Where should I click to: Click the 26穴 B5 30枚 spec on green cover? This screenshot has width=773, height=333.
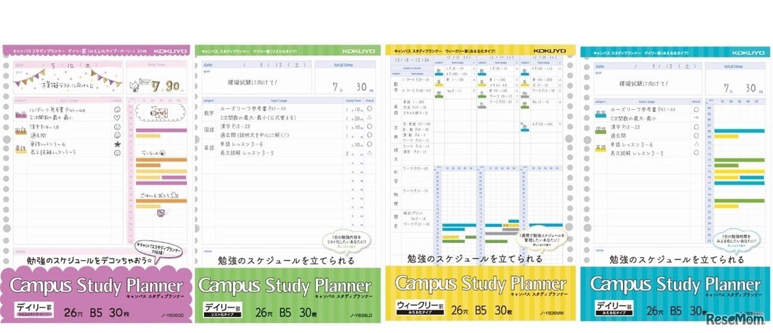286,313
